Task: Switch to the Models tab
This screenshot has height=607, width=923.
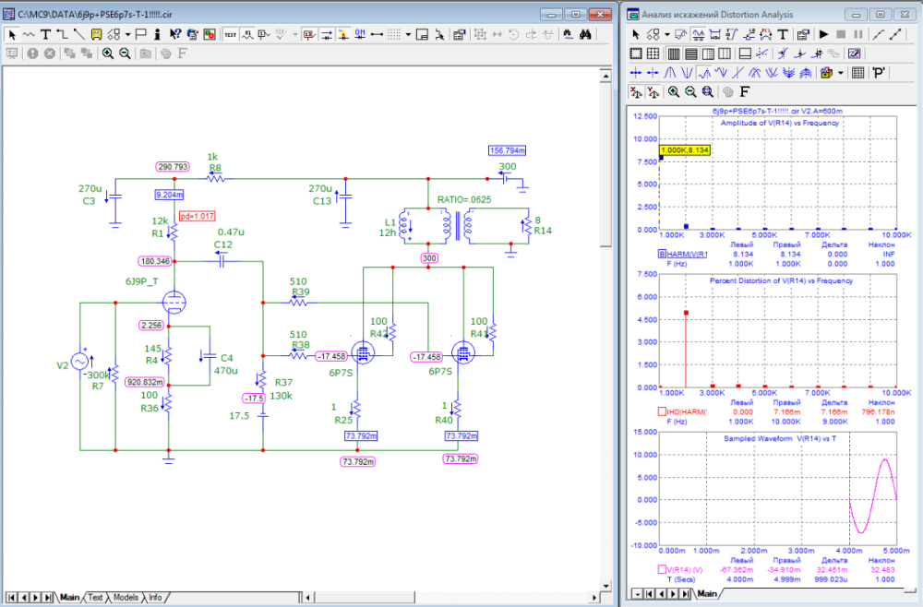Action: (x=126, y=598)
